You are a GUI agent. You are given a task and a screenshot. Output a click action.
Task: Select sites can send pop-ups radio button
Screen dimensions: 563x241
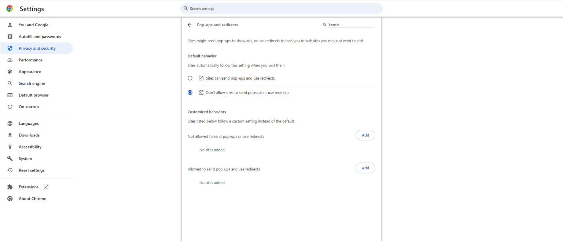pyautogui.click(x=190, y=78)
